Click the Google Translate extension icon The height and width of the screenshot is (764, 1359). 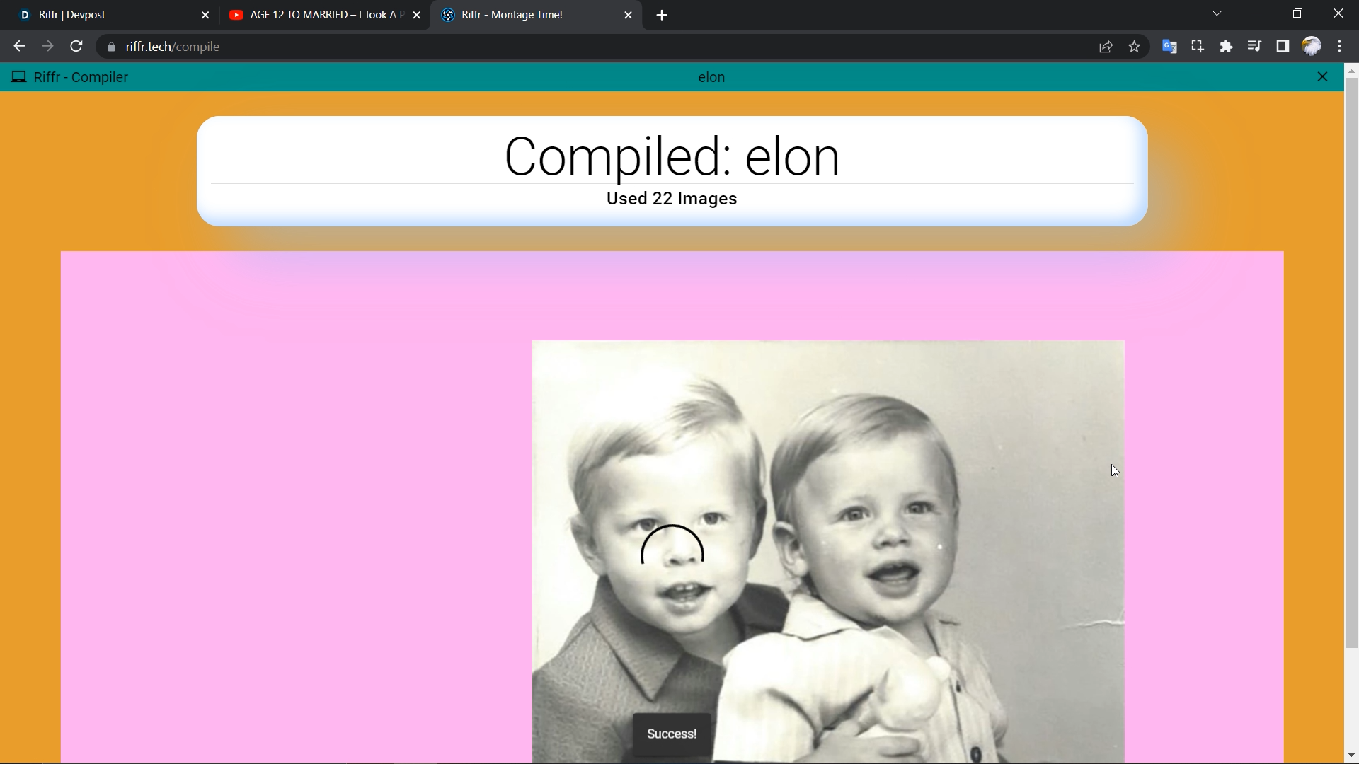[x=1169, y=47]
